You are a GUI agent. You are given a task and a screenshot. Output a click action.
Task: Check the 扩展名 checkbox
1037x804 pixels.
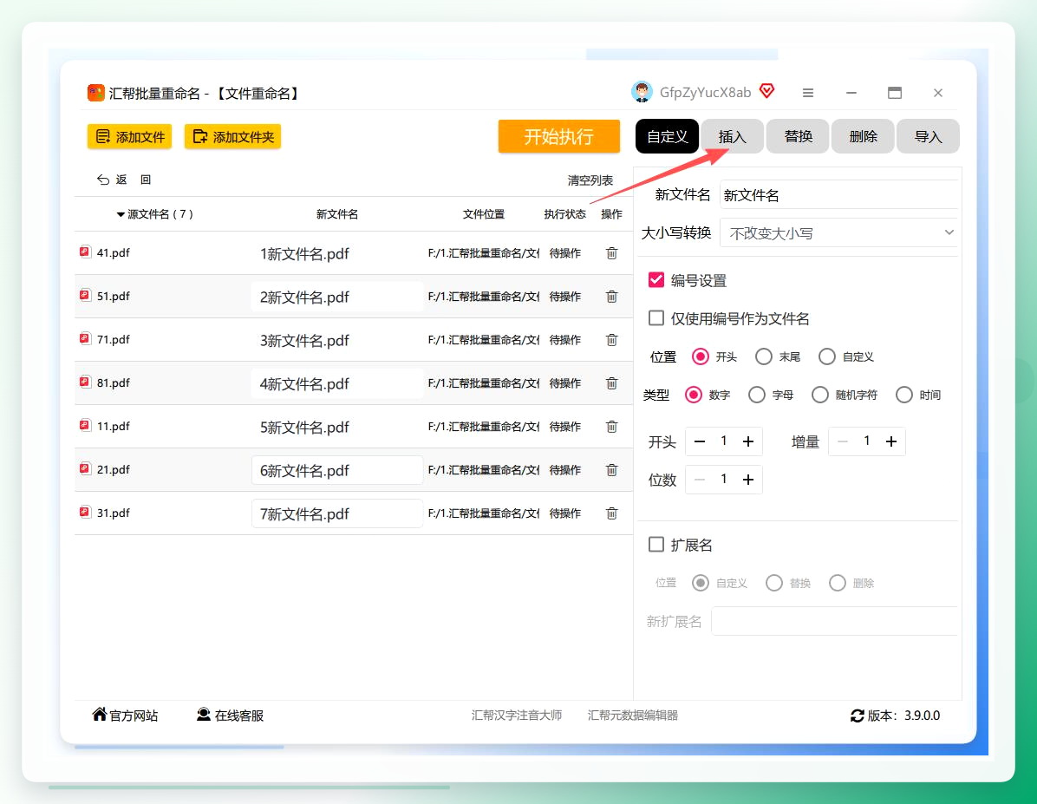[656, 545]
